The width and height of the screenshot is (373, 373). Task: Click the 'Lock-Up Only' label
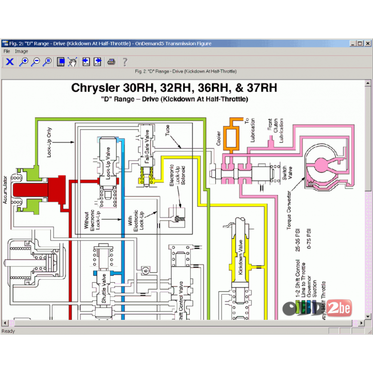coord(49,142)
